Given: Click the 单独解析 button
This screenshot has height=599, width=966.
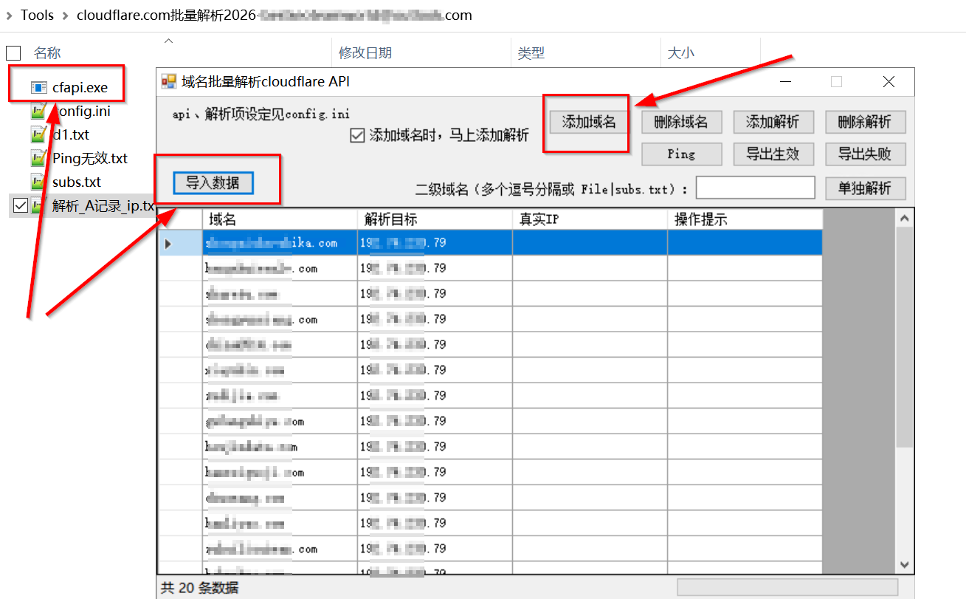Looking at the screenshot, I should pyautogui.click(x=865, y=188).
